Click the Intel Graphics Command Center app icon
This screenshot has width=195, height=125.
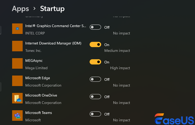17,29
